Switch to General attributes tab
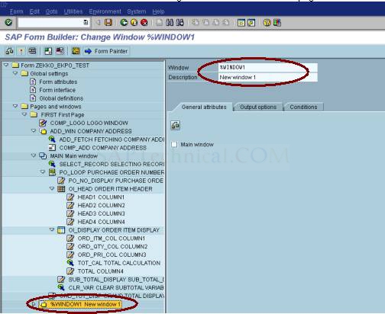Viewport: 385px width, 314px height. point(204,107)
